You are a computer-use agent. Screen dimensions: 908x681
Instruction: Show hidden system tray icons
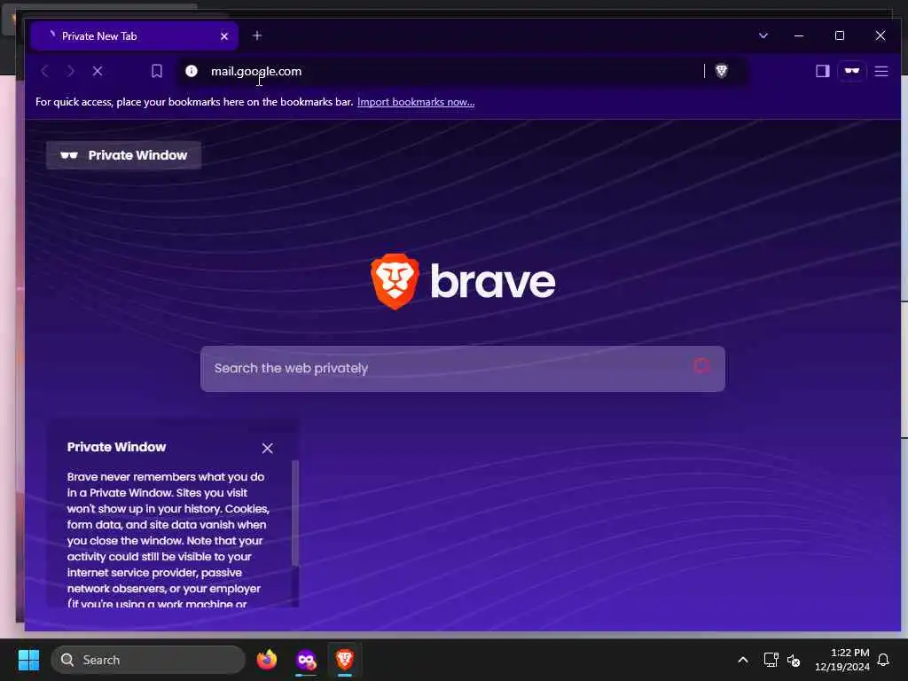(743, 660)
